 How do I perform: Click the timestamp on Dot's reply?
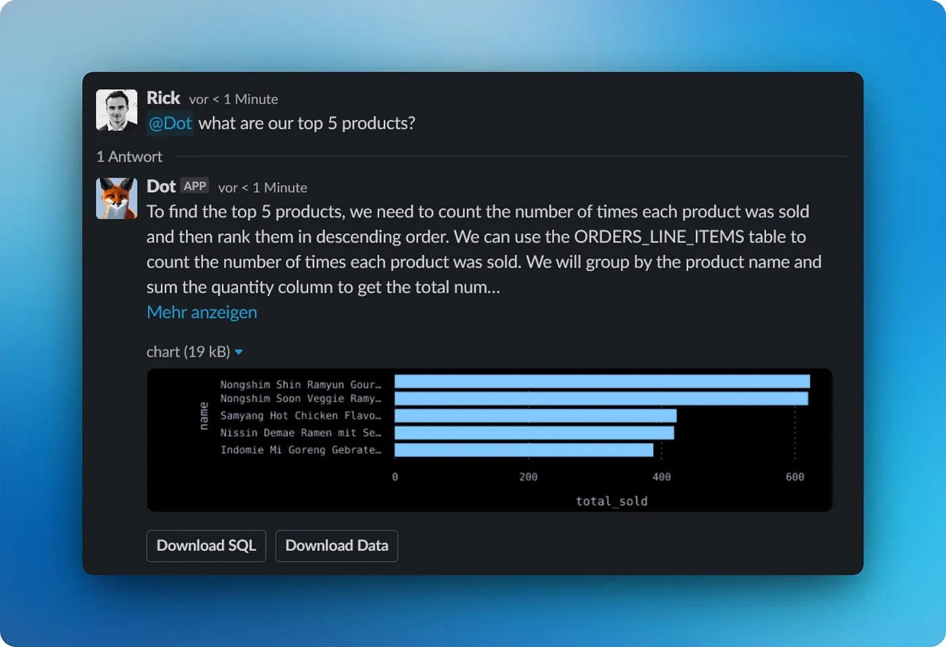click(262, 188)
